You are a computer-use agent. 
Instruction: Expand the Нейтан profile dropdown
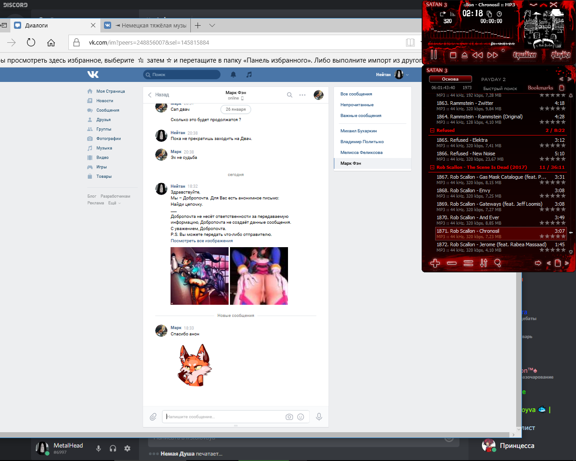pyautogui.click(x=392, y=75)
